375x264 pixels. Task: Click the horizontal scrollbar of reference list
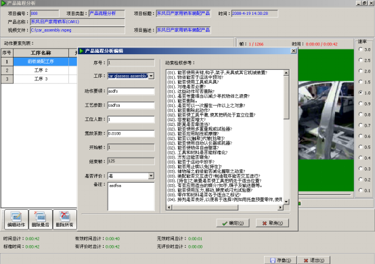225,208
